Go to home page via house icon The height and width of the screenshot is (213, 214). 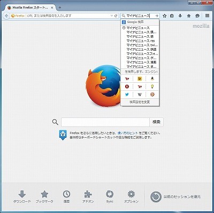pyautogui.click(x=189, y=16)
